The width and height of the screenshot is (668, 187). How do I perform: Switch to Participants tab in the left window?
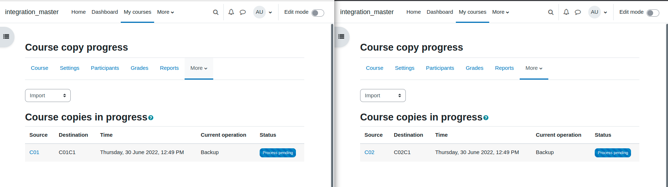pyautogui.click(x=105, y=68)
